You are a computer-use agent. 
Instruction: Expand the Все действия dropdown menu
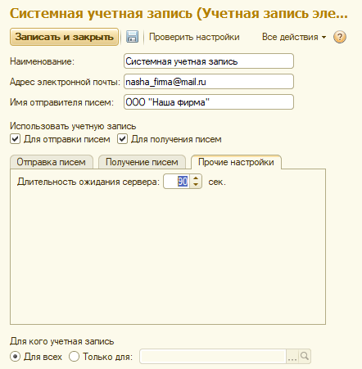click(294, 37)
